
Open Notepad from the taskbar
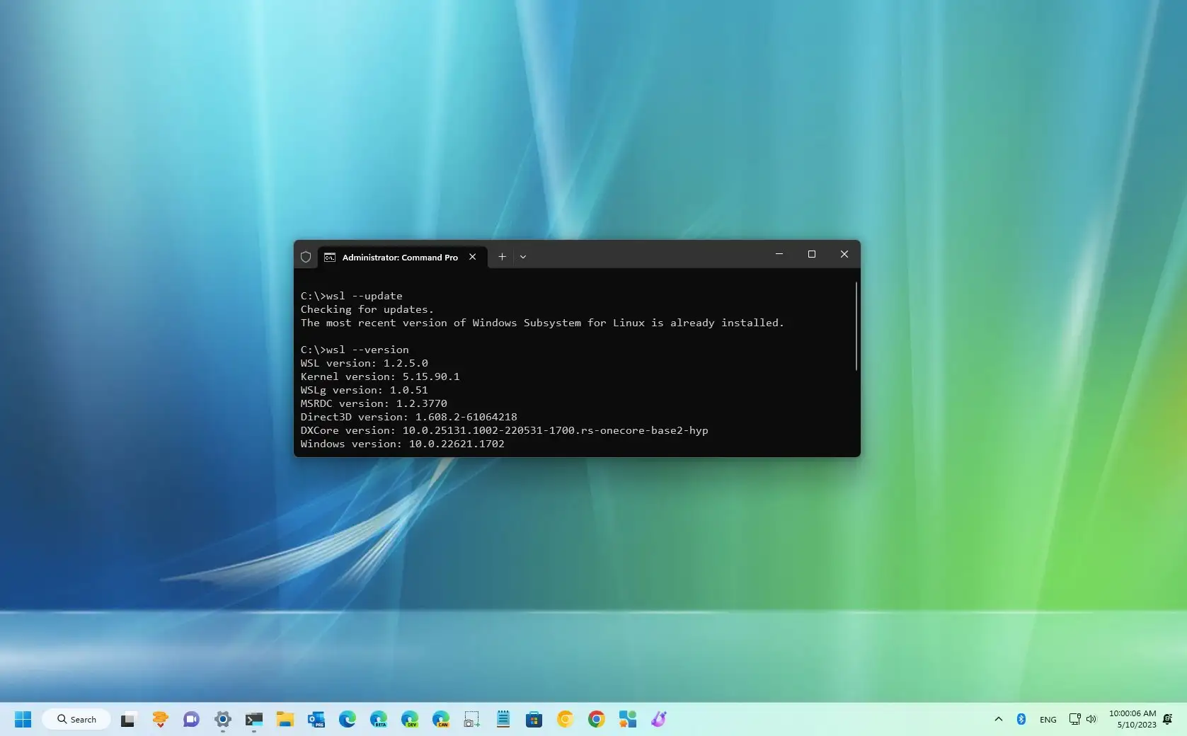tap(503, 719)
